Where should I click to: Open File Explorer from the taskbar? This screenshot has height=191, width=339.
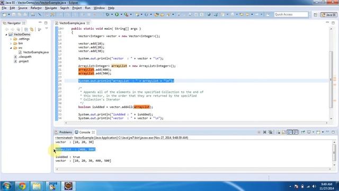tap(37, 186)
